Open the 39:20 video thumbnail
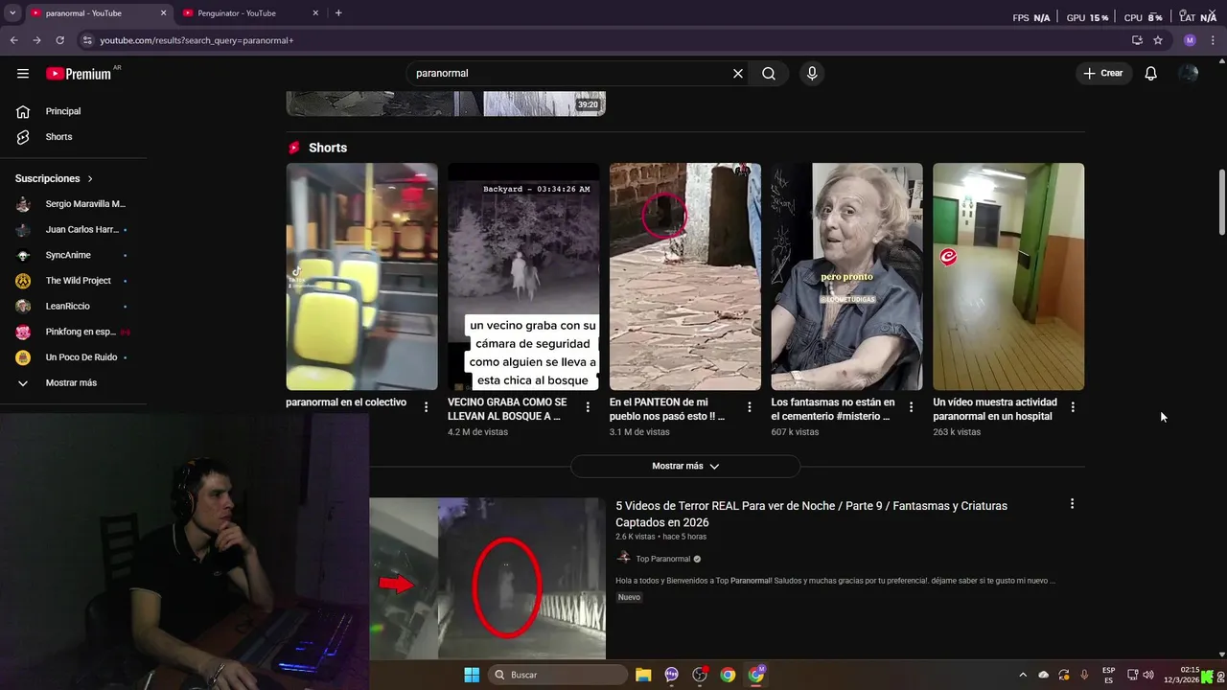1227x690 pixels. coord(446,104)
